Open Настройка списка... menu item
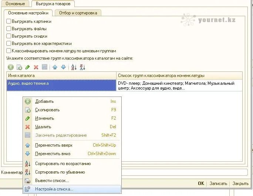This screenshot has height=196, width=253. tap(72, 189)
